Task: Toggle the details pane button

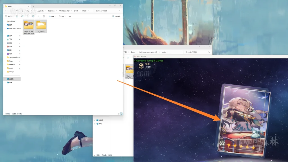Action: tap(116, 16)
